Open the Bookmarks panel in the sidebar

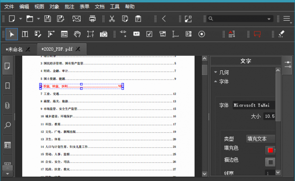coord(8,86)
